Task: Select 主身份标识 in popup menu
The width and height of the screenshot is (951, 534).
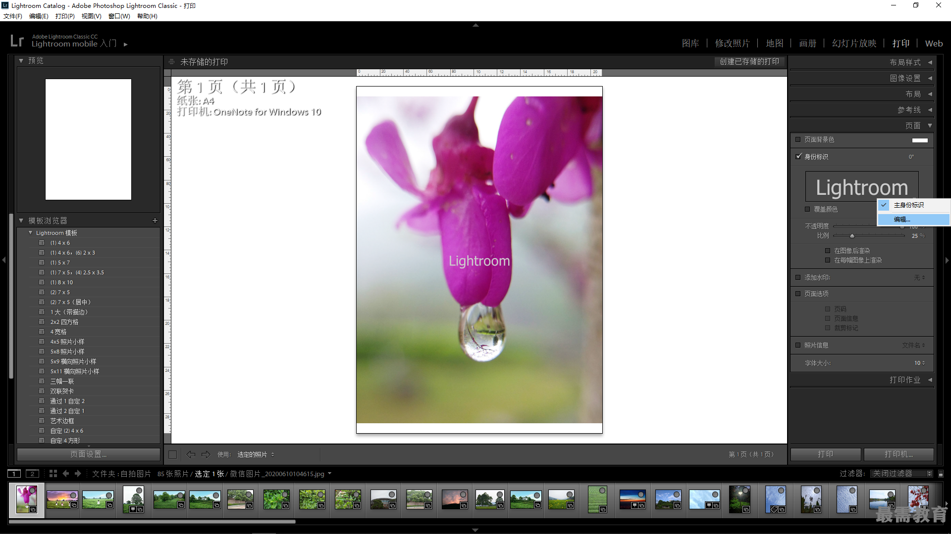Action: pyautogui.click(x=914, y=205)
